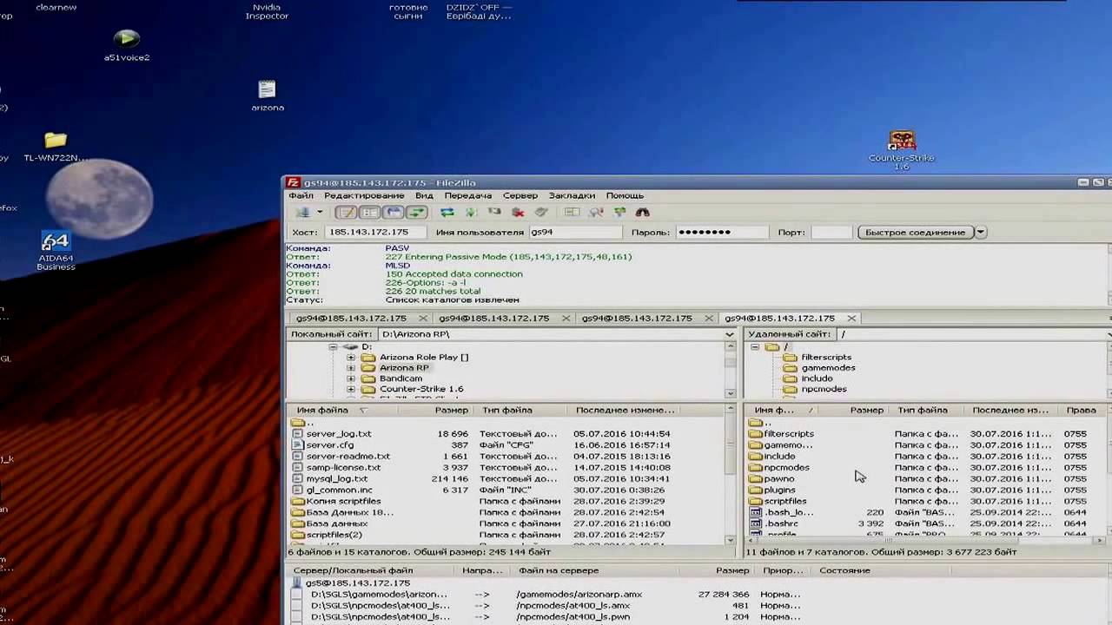Toggle transfer queue display toolbar button
Viewport: 1112px width, 625px height.
[417, 212]
